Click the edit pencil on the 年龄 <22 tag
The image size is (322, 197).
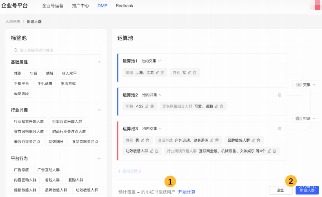coord(147,106)
